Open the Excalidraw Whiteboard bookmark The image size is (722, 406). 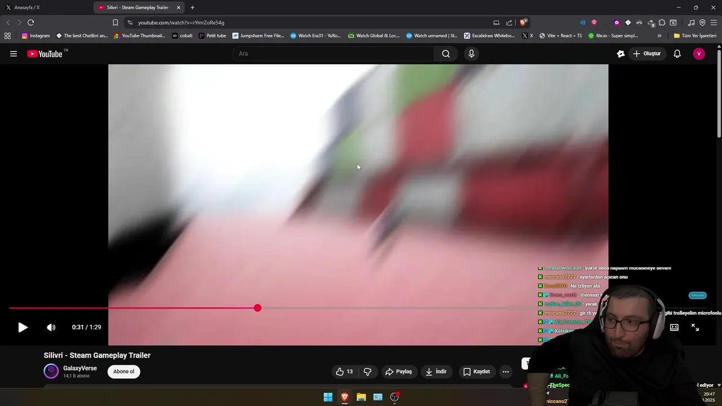tap(489, 36)
